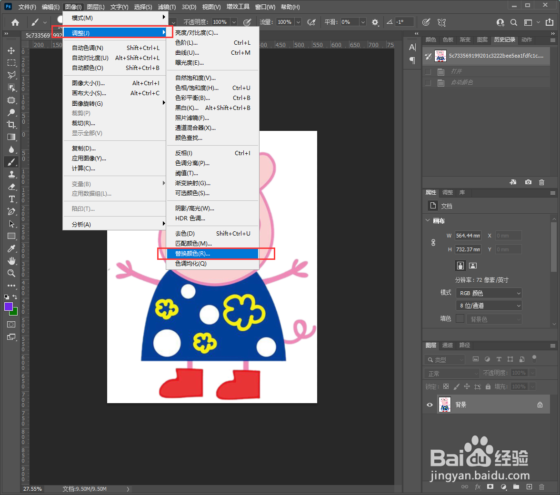560x495 pixels.
Task: Toggle symmetry paint butterfly icon
Action: click(442, 22)
